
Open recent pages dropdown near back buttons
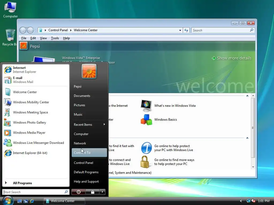[36, 30]
